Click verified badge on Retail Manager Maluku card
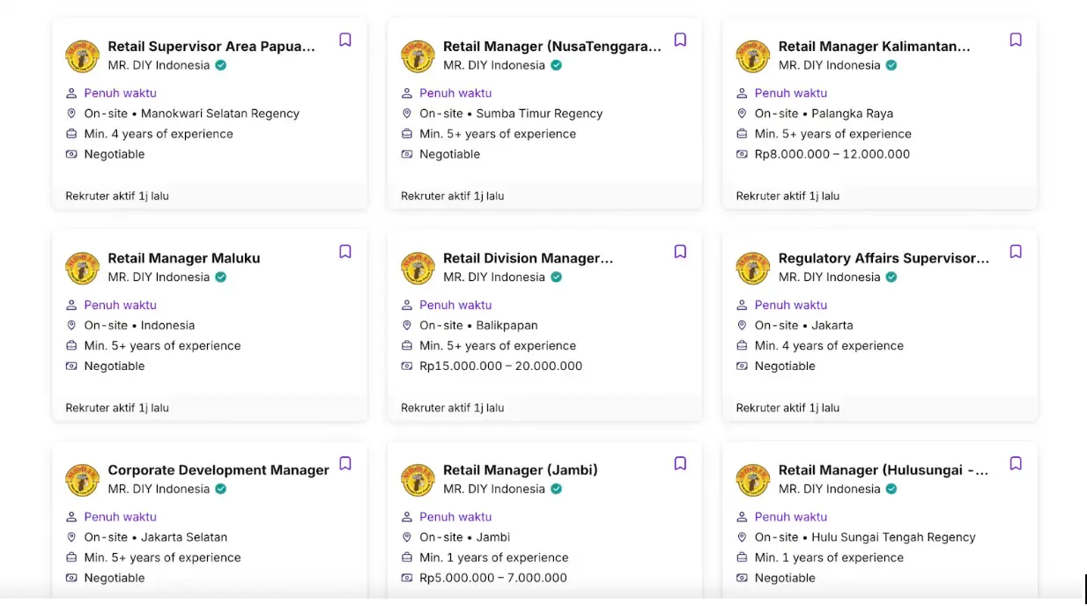 click(221, 277)
